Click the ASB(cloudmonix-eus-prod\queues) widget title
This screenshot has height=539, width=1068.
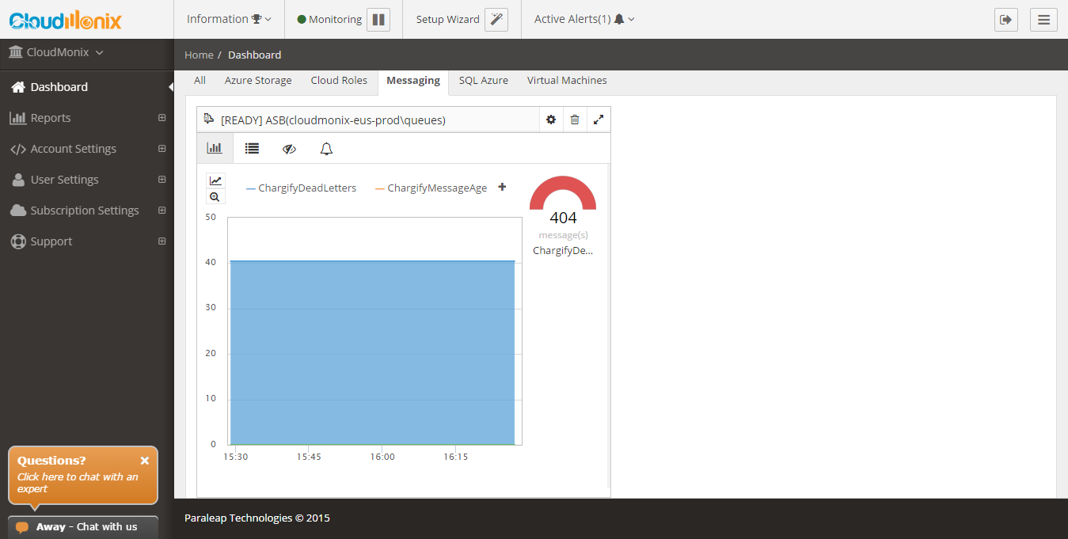pyautogui.click(x=333, y=120)
